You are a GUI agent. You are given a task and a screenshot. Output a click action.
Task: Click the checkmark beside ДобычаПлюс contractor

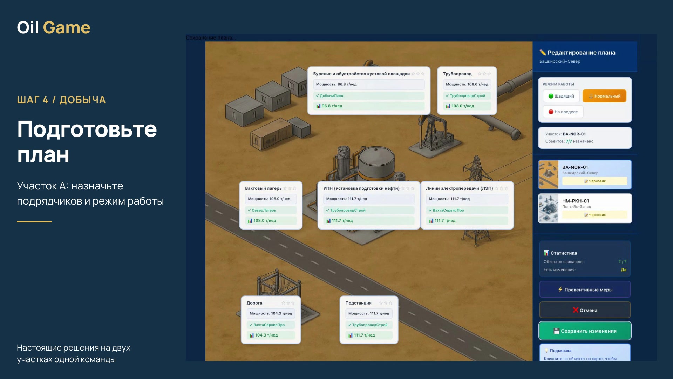[317, 95]
